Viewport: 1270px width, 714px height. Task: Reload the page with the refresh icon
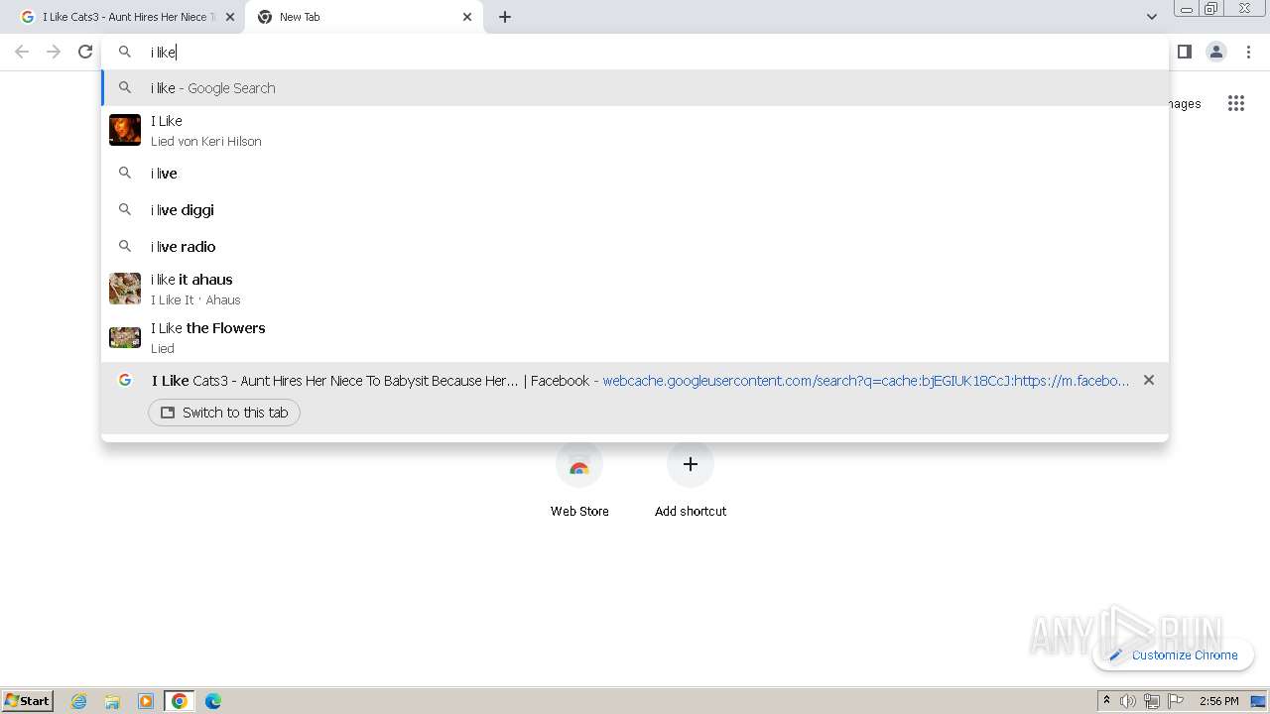[85, 52]
